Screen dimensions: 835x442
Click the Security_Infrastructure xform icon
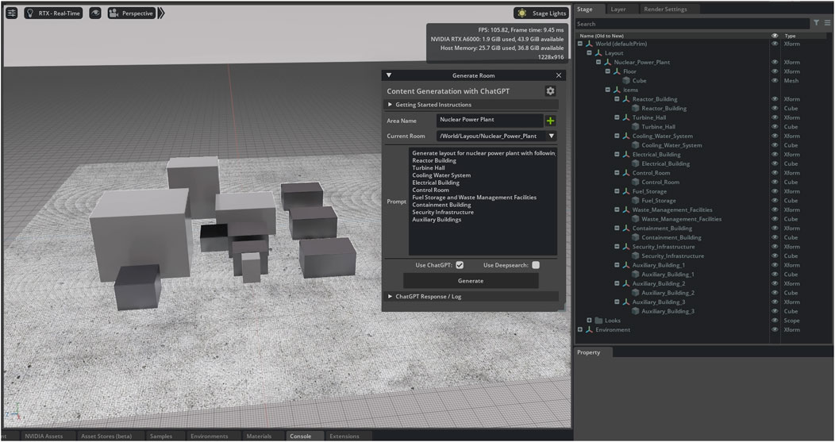626,247
